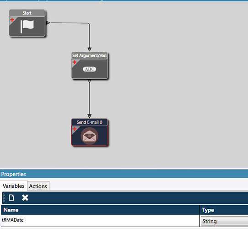The image size is (248, 229).
Task: Click the Start node title
Action: click(x=27, y=13)
